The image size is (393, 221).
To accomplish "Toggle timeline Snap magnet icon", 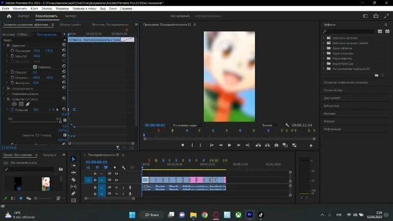I will point(97,167).
